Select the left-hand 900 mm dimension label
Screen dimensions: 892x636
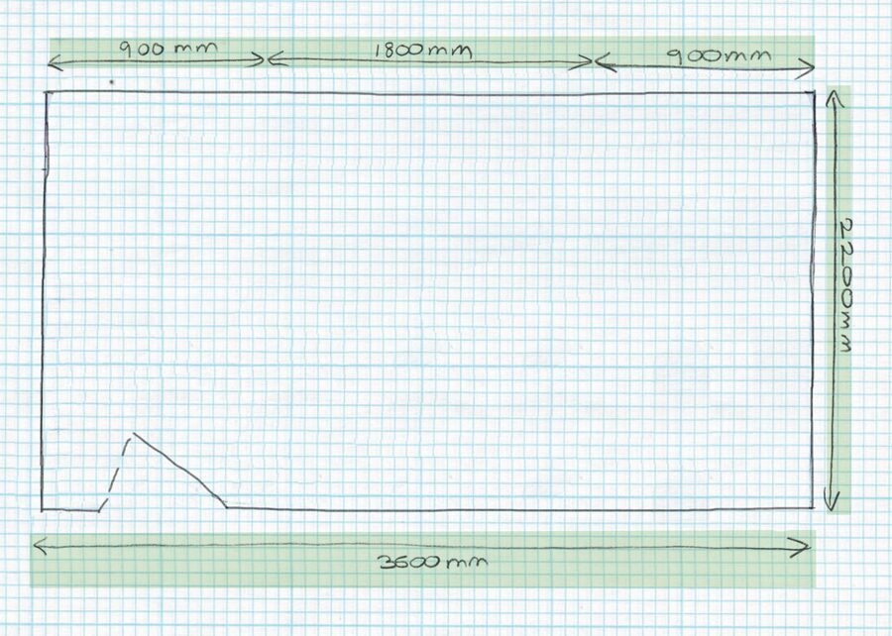point(167,48)
